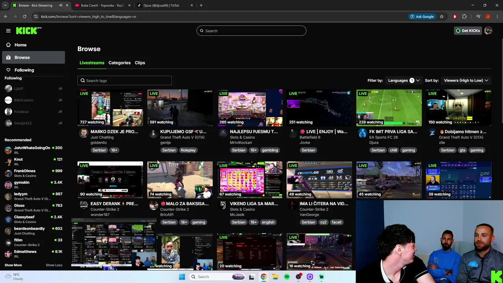
Task: Click the Get KICKs button
Action: tap(468, 31)
